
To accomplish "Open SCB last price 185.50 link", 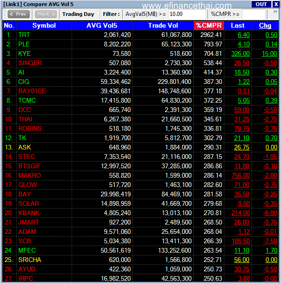I will point(241,241).
